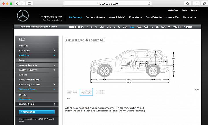Open Modelle under Technische Daten

[x=23, y=95]
